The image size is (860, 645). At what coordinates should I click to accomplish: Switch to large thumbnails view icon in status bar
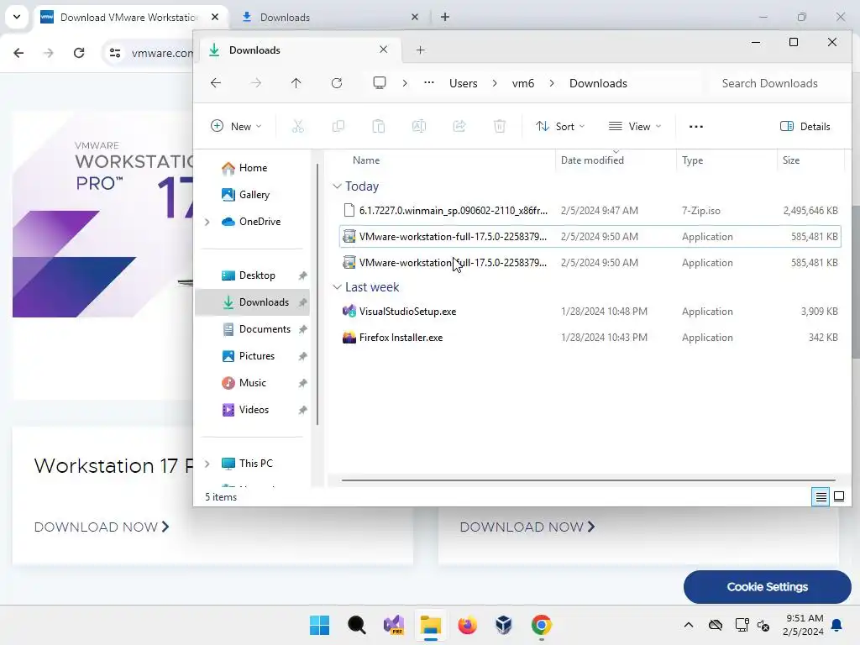point(839,497)
